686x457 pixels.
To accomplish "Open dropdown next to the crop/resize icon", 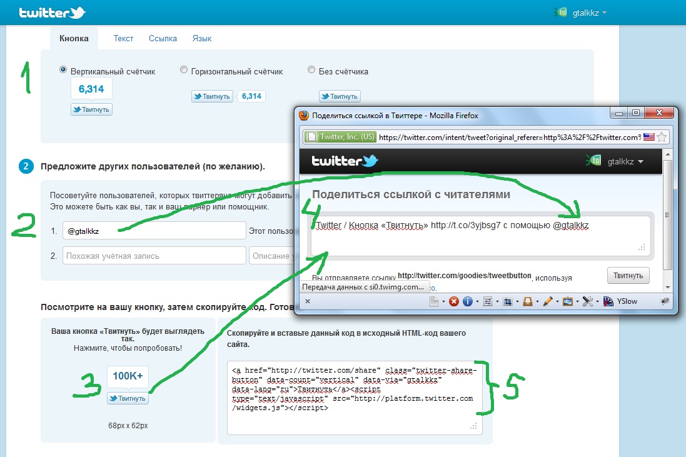I will click(x=518, y=301).
